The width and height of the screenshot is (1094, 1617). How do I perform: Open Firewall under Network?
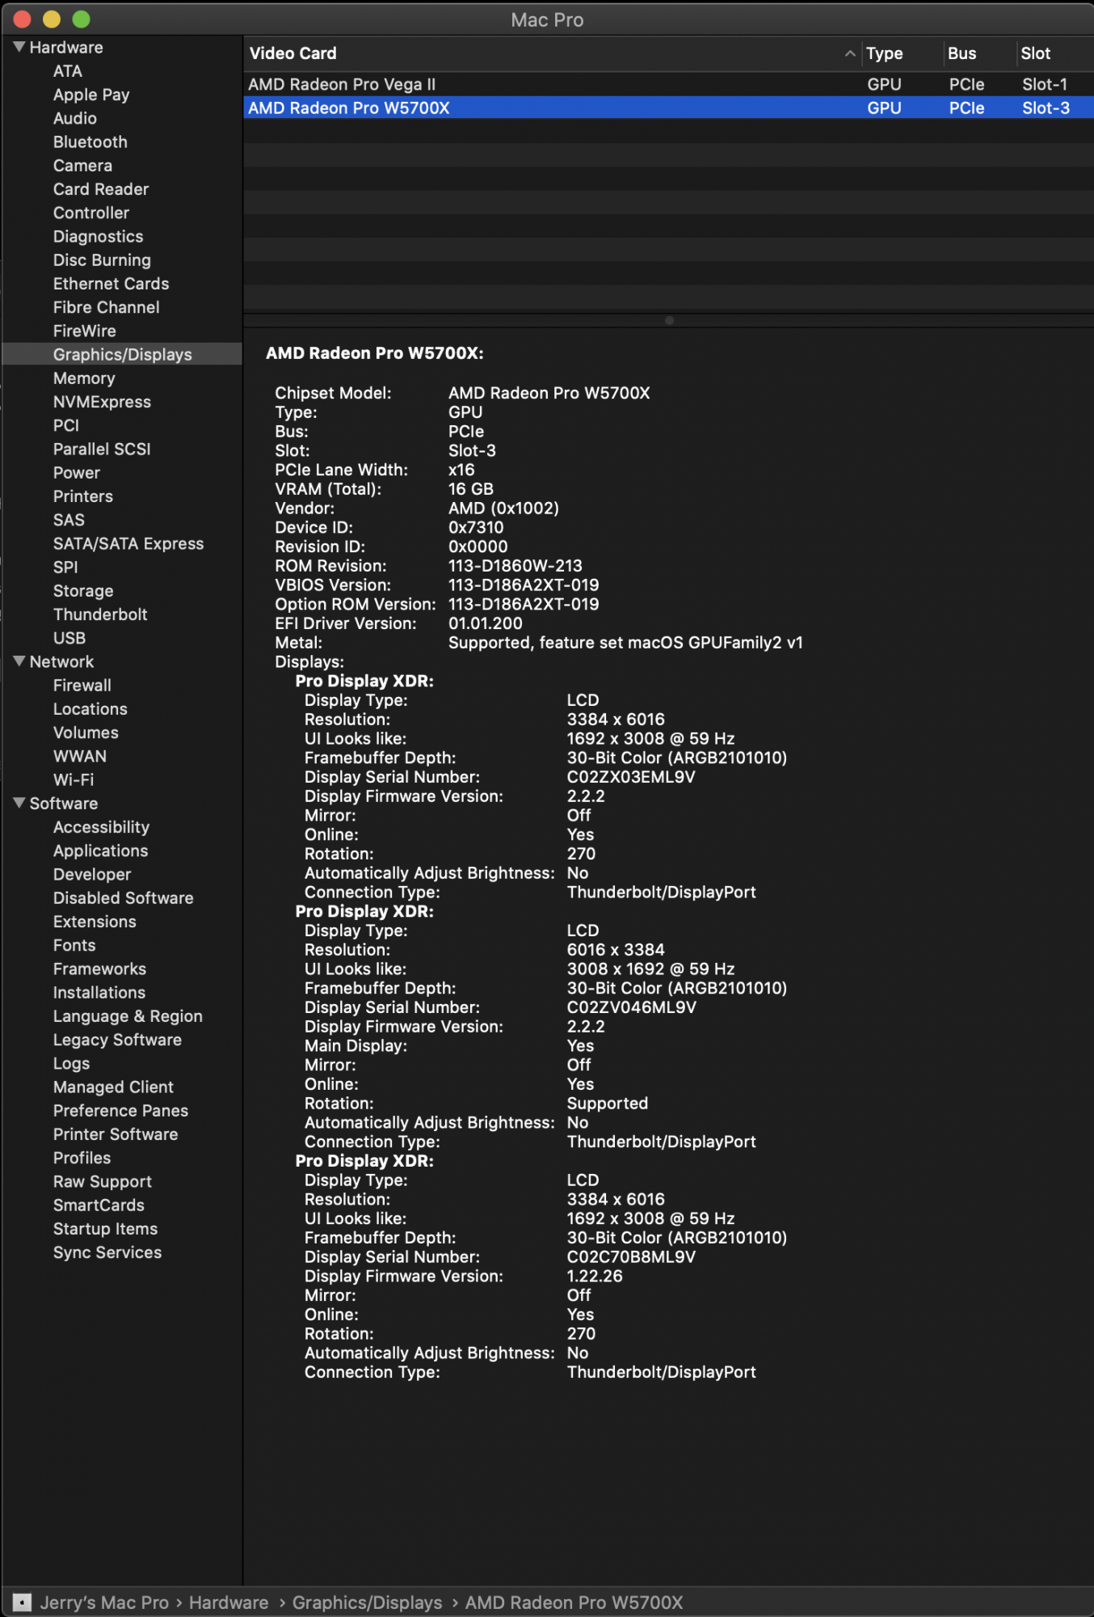click(x=82, y=685)
